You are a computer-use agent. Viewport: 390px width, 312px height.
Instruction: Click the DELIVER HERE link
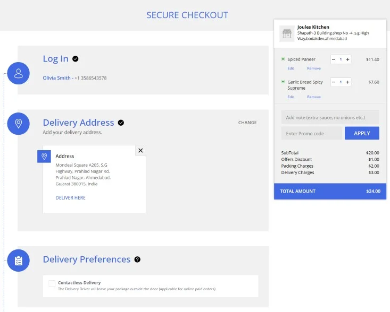[70, 198]
